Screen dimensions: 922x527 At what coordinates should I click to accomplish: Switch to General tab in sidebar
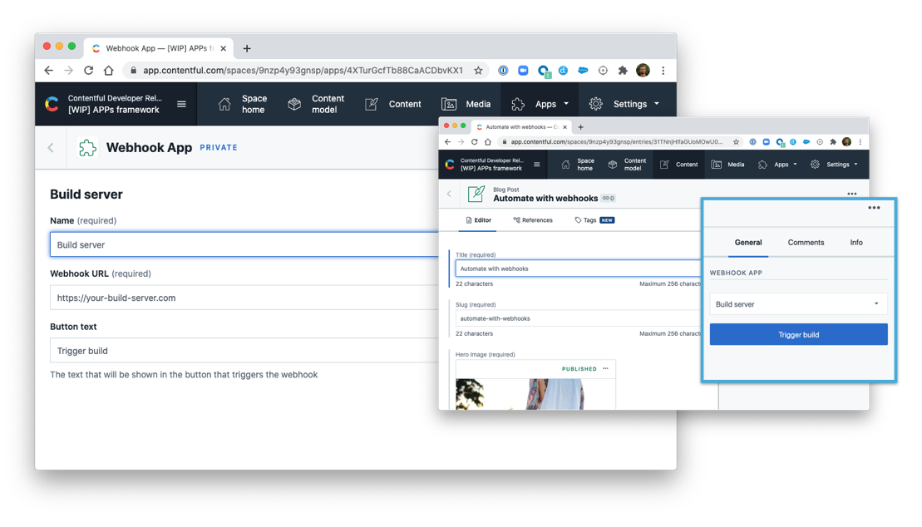click(748, 243)
